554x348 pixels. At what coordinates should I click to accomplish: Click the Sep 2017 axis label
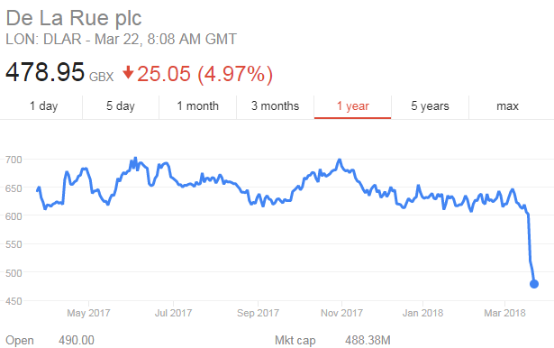258,313
